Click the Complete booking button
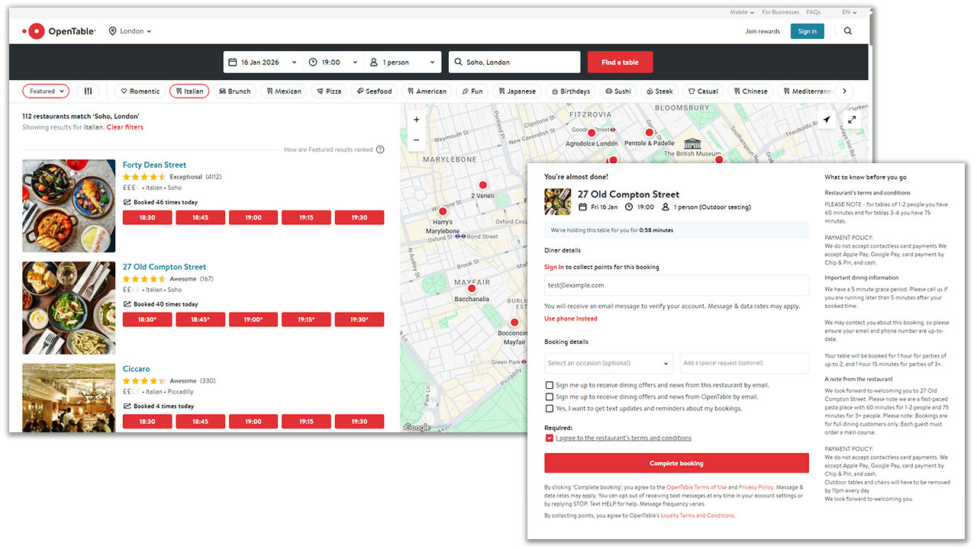 pyautogui.click(x=676, y=464)
